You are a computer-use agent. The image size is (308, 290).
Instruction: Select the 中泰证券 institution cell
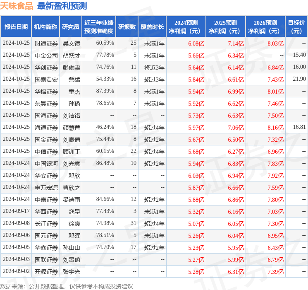(46, 199)
